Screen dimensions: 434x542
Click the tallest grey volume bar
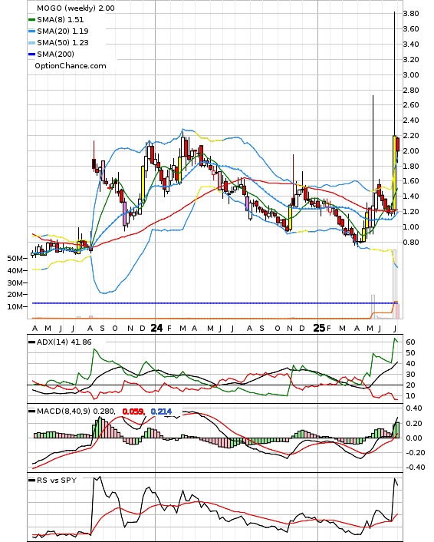394,284
